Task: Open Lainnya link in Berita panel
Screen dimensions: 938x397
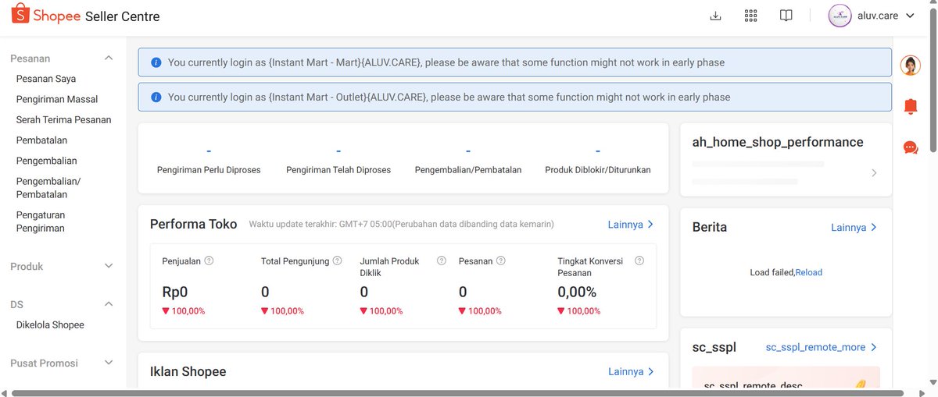Action: (x=854, y=228)
